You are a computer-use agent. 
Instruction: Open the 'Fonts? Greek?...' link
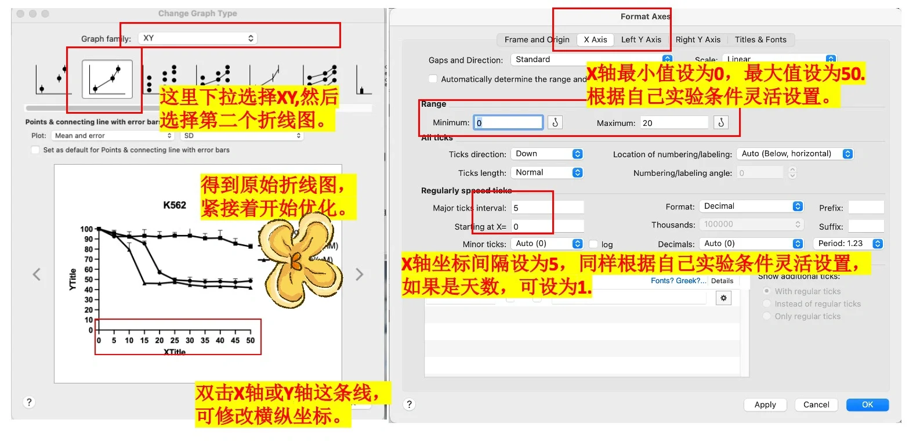click(679, 281)
